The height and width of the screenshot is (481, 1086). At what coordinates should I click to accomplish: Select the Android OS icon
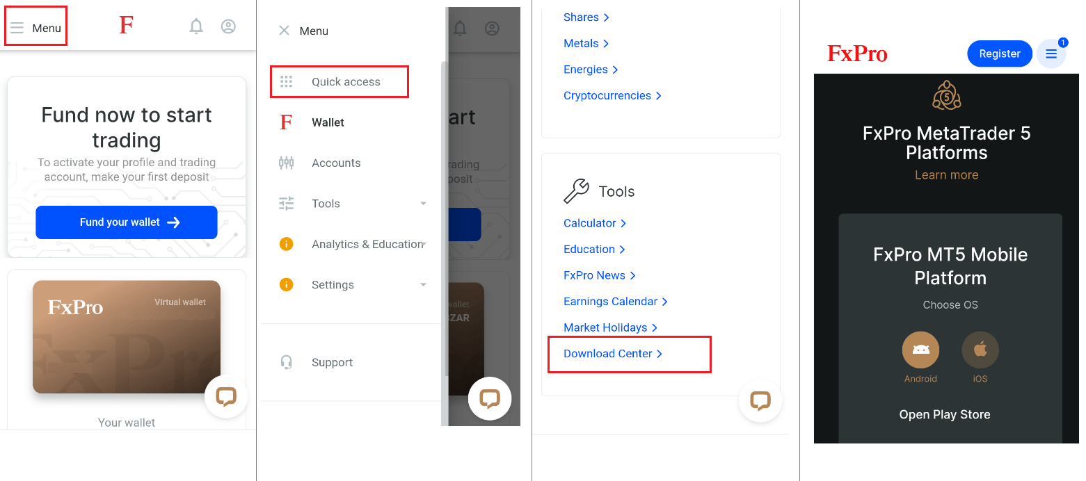coord(920,350)
